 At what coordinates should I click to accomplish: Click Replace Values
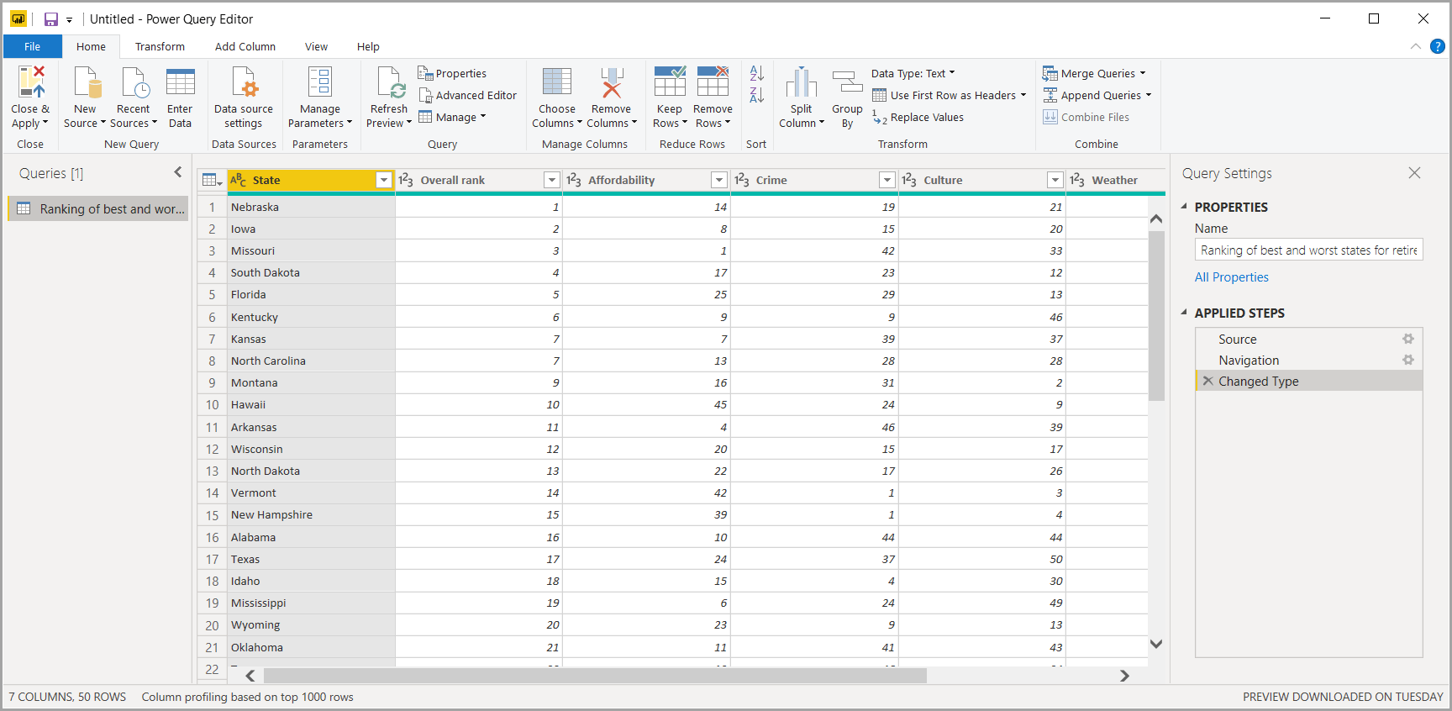pyautogui.click(x=918, y=118)
